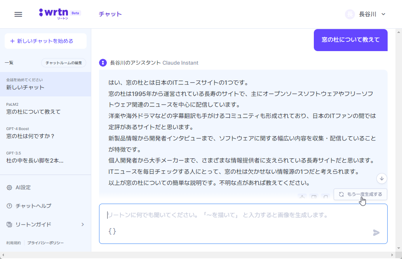Click the リートンガイド book icon

coord(9,225)
